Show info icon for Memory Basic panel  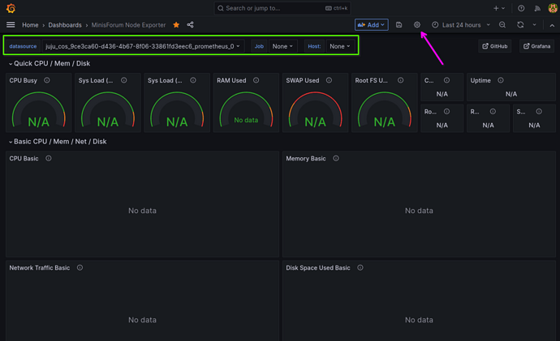pos(336,158)
